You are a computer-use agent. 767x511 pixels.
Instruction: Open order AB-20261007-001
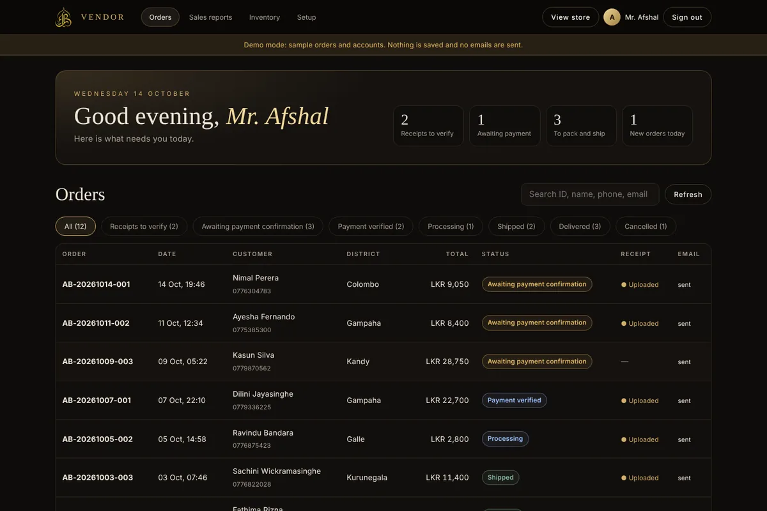[97, 400]
